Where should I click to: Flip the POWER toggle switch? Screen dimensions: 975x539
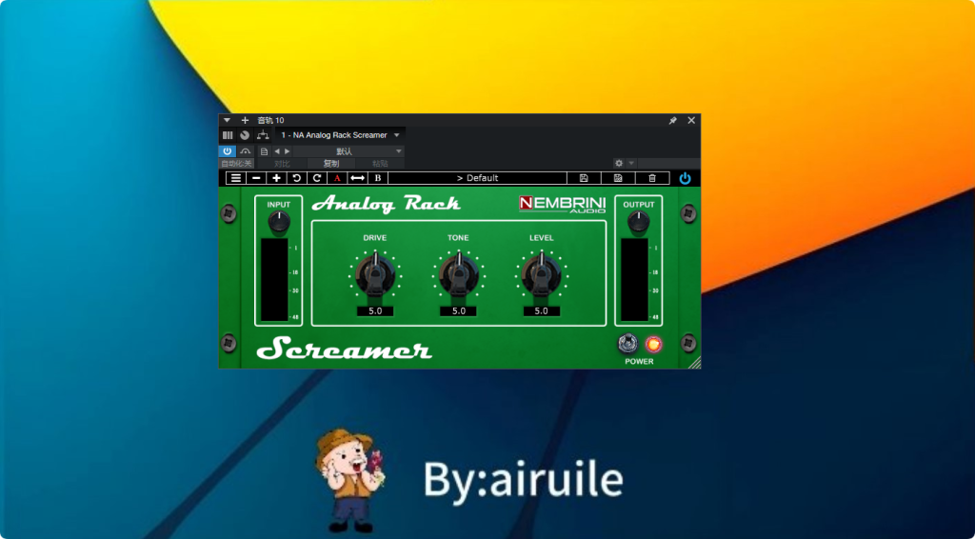627,343
